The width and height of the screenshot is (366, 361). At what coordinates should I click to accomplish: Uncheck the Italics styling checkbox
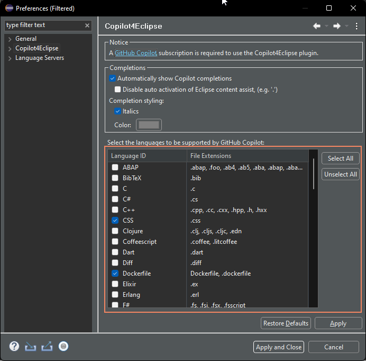click(x=117, y=111)
